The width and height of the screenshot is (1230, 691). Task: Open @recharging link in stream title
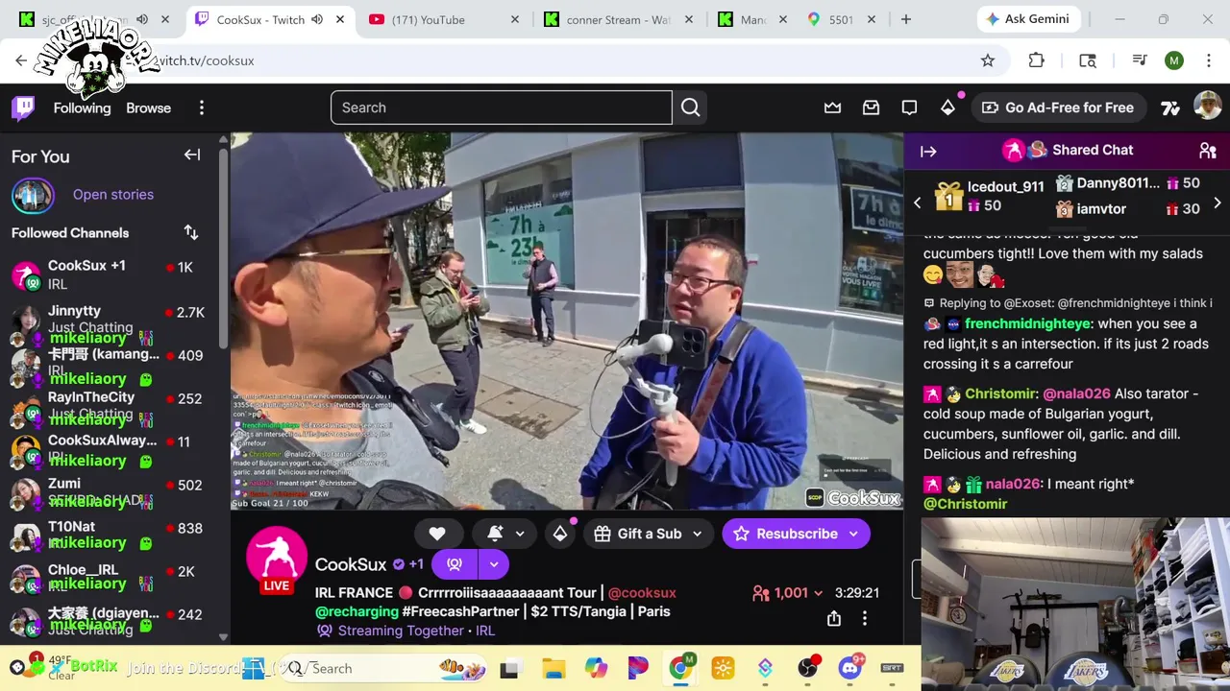[357, 611]
